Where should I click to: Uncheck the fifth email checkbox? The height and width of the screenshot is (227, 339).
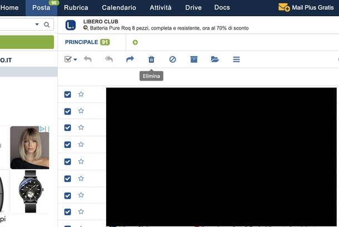67,162
